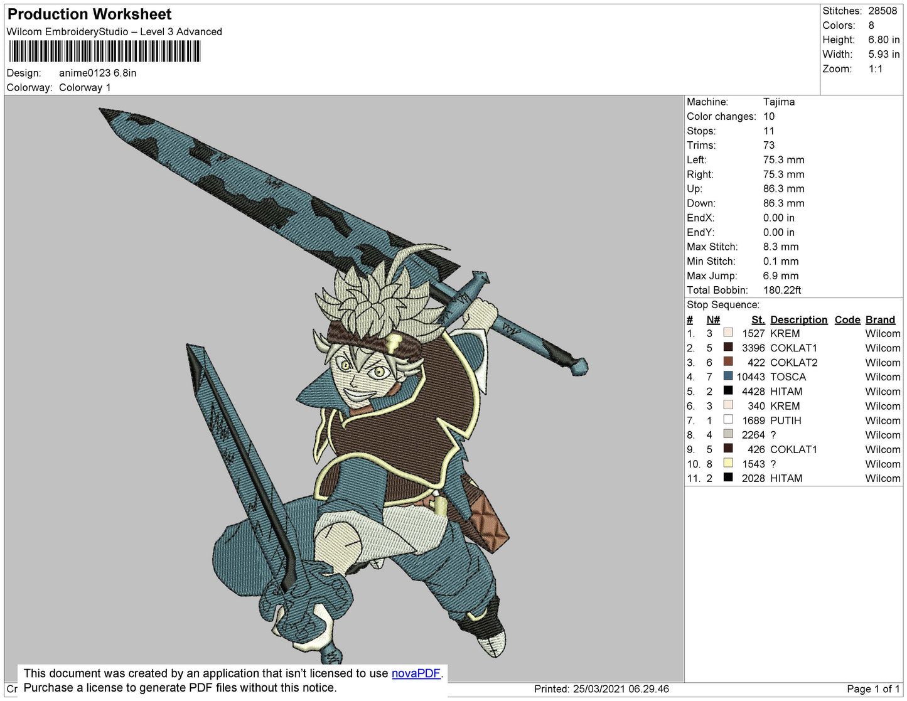907x701 pixels.
Task: Click the 'St.' column header
Action: tap(758, 320)
